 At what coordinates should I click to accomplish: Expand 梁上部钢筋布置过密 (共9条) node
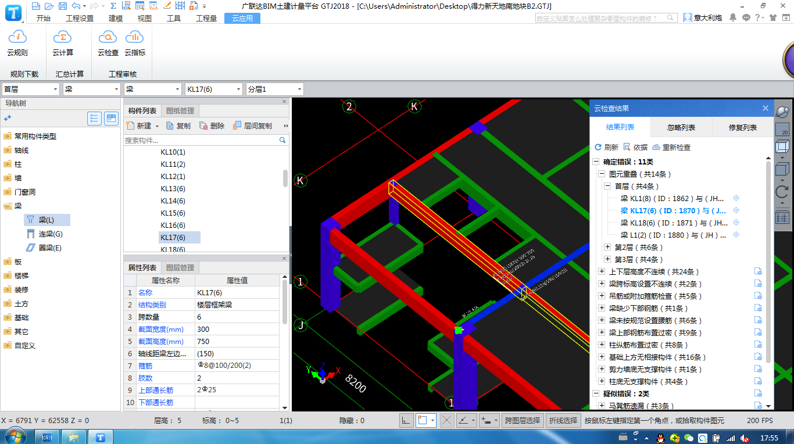pyautogui.click(x=602, y=332)
